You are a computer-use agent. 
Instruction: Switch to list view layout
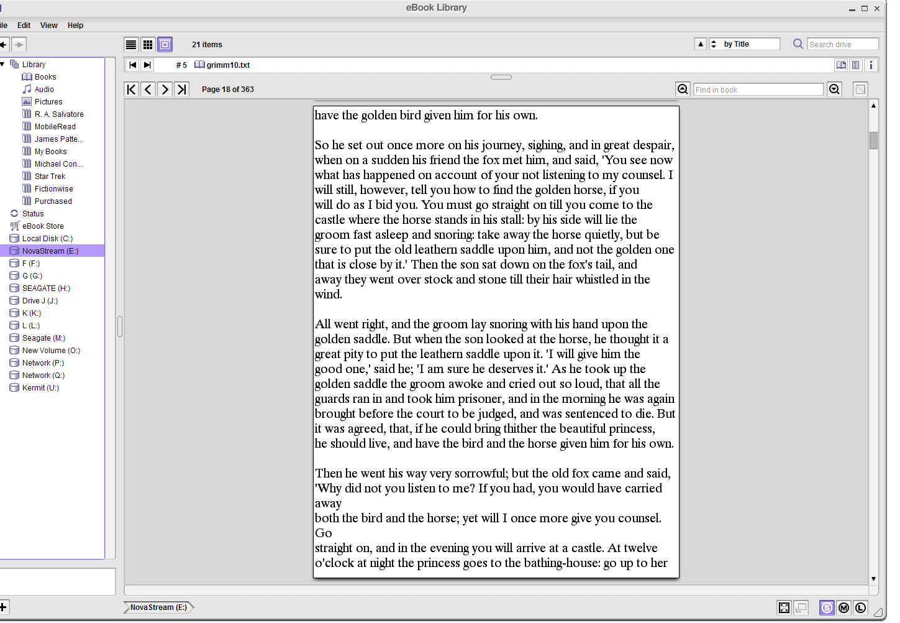tap(131, 44)
